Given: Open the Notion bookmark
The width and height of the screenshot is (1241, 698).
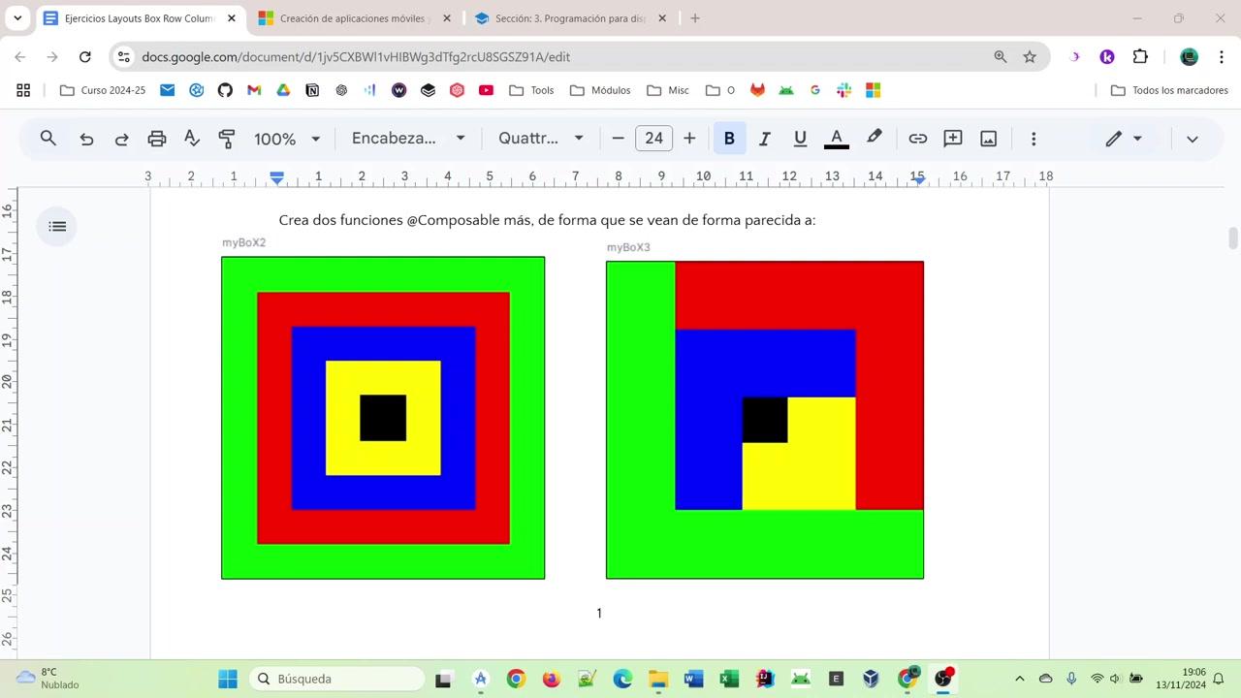Looking at the screenshot, I should pos(312,90).
